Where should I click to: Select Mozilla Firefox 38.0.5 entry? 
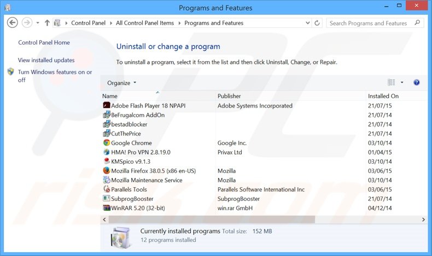(154, 171)
